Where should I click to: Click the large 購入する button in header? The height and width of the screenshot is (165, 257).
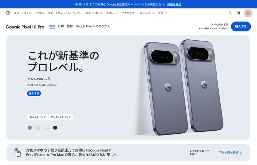(x=241, y=26)
